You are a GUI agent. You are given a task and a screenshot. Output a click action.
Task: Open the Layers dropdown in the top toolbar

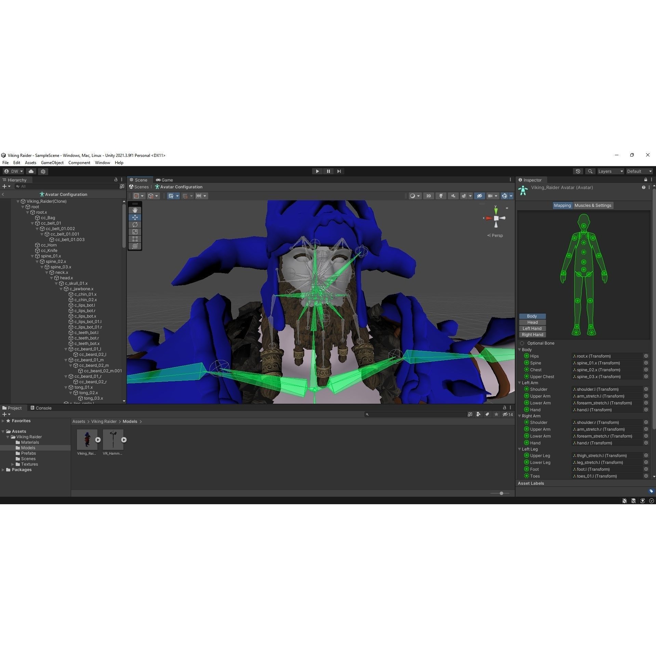(611, 171)
